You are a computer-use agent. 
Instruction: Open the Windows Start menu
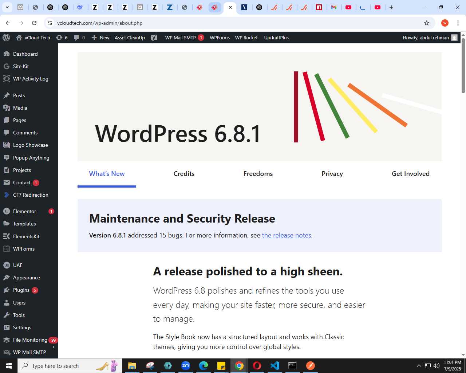click(x=9, y=366)
